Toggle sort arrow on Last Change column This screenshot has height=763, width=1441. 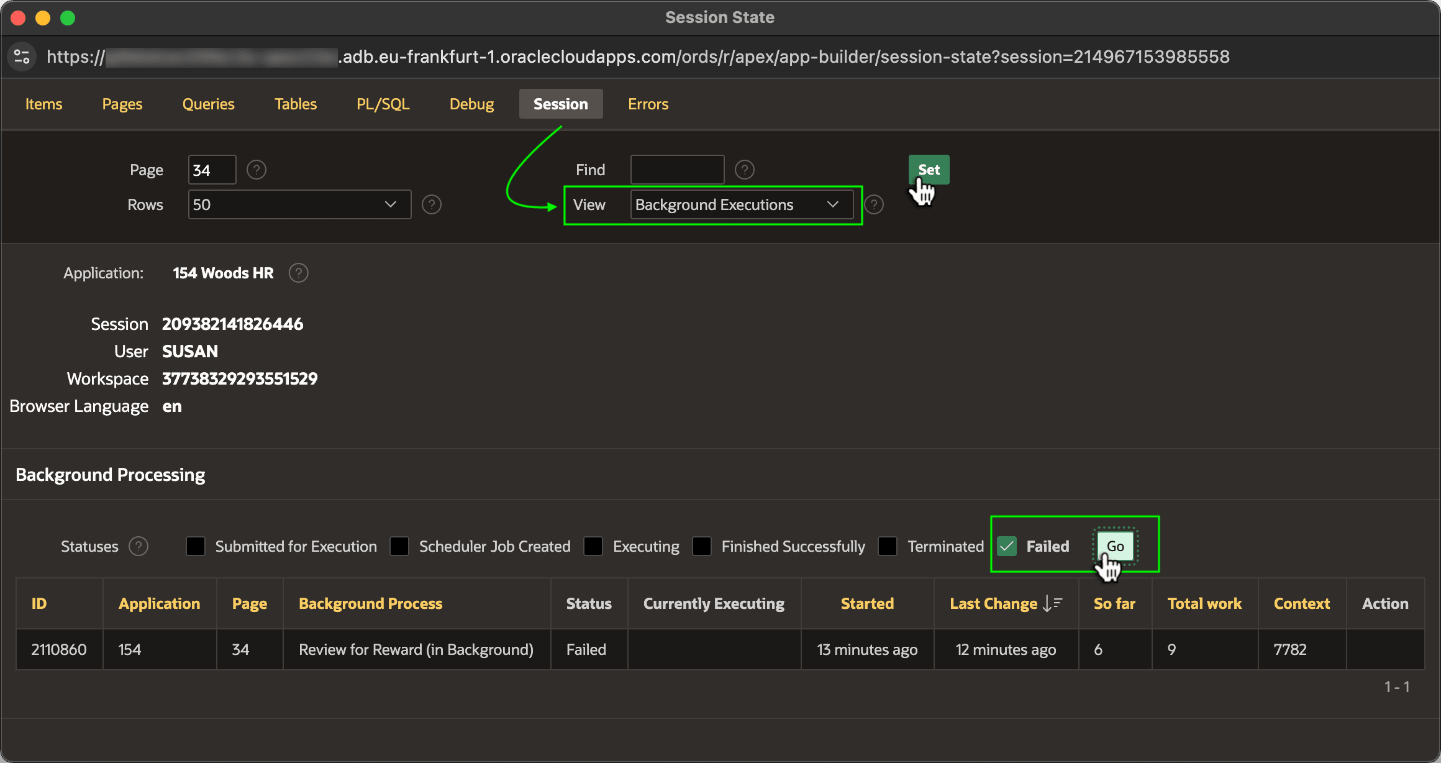tap(1052, 603)
